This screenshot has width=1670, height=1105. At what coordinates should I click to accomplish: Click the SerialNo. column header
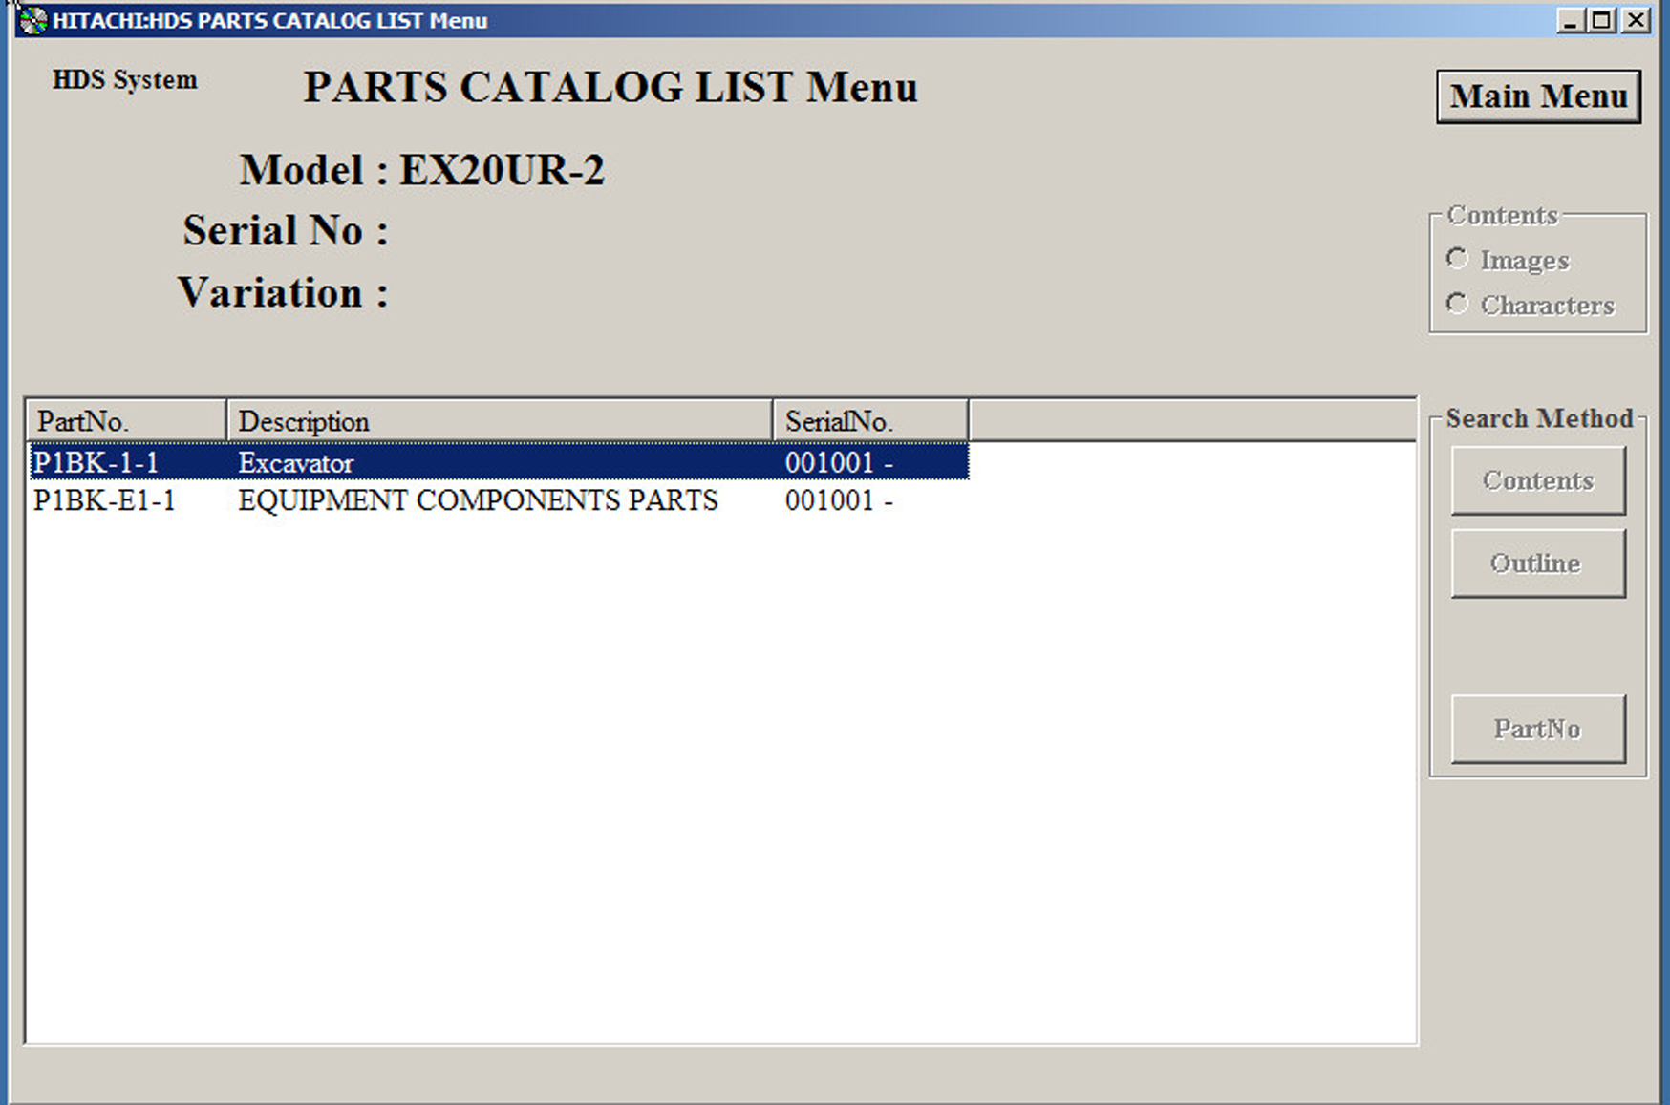point(869,421)
